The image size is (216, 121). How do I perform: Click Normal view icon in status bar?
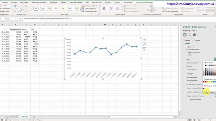(x=190, y=120)
